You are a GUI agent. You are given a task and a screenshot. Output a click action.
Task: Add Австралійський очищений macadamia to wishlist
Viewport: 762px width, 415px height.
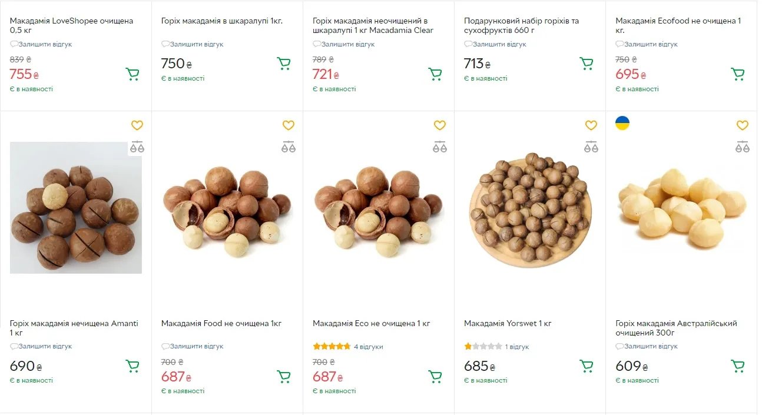[743, 125]
